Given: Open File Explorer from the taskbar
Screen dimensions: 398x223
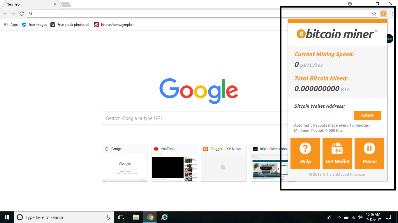Looking at the screenshot, I should click(x=136, y=217).
